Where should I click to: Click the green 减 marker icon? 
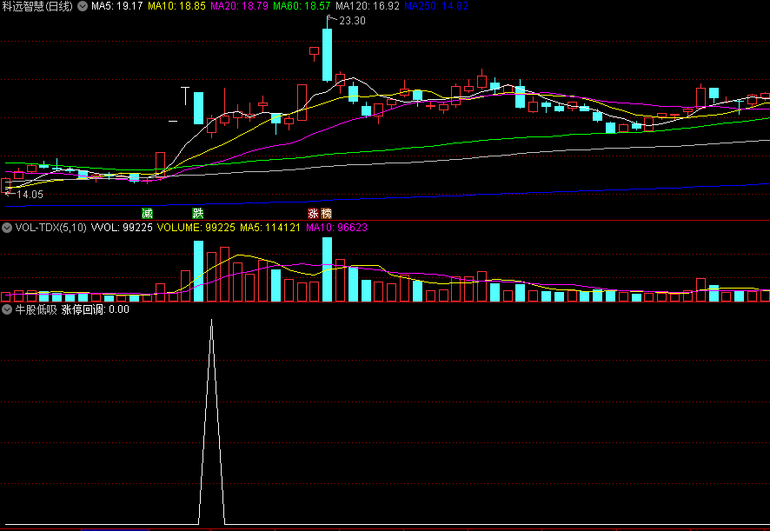pyautogui.click(x=148, y=213)
